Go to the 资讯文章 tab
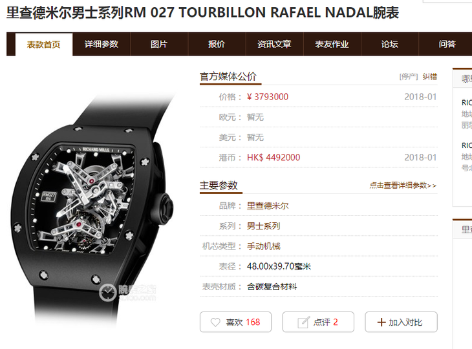The width and height of the screenshot is (472, 349). pos(274,44)
